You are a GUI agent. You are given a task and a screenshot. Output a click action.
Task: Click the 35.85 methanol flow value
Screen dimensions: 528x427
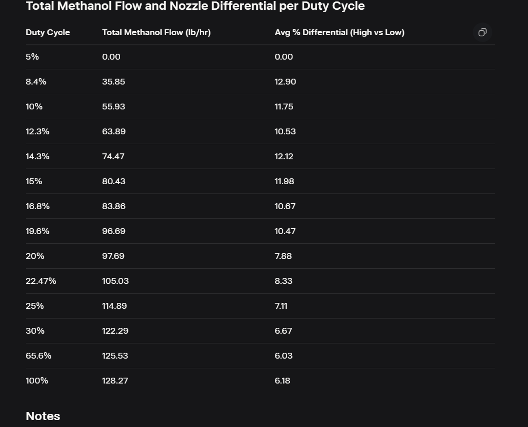[113, 82]
